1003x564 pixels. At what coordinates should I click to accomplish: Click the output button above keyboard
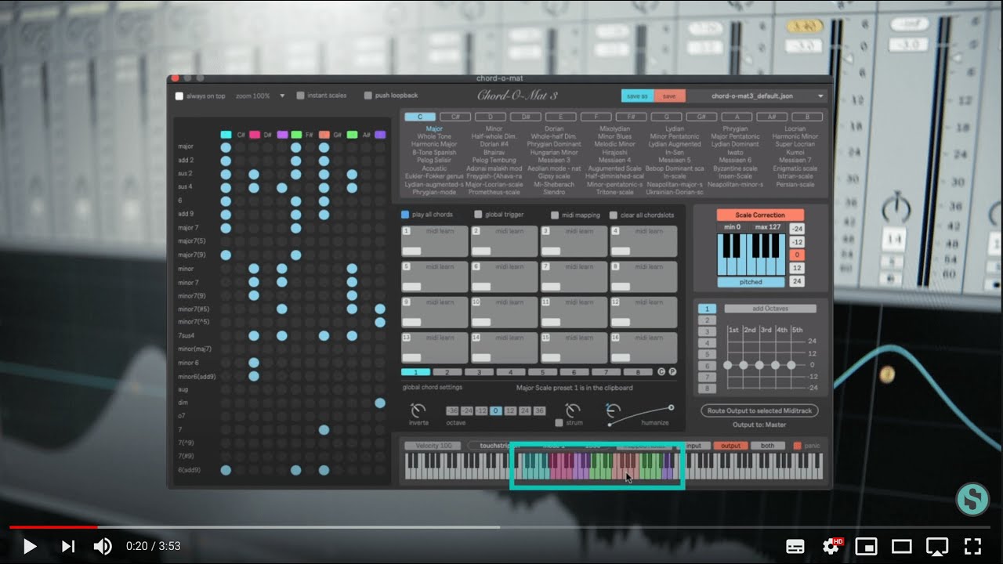click(730, 446)
